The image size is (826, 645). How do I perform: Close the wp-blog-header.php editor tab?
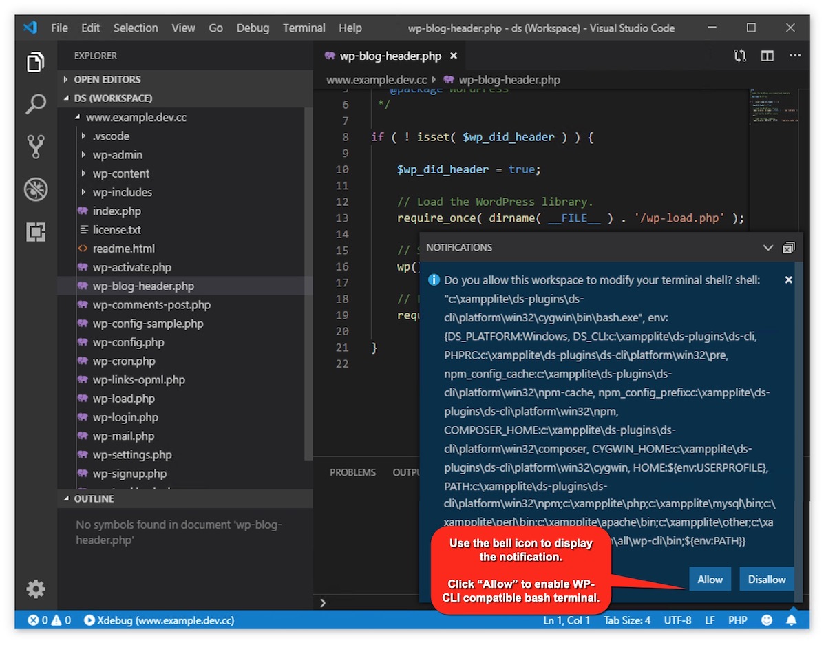[x=454, y=56]
